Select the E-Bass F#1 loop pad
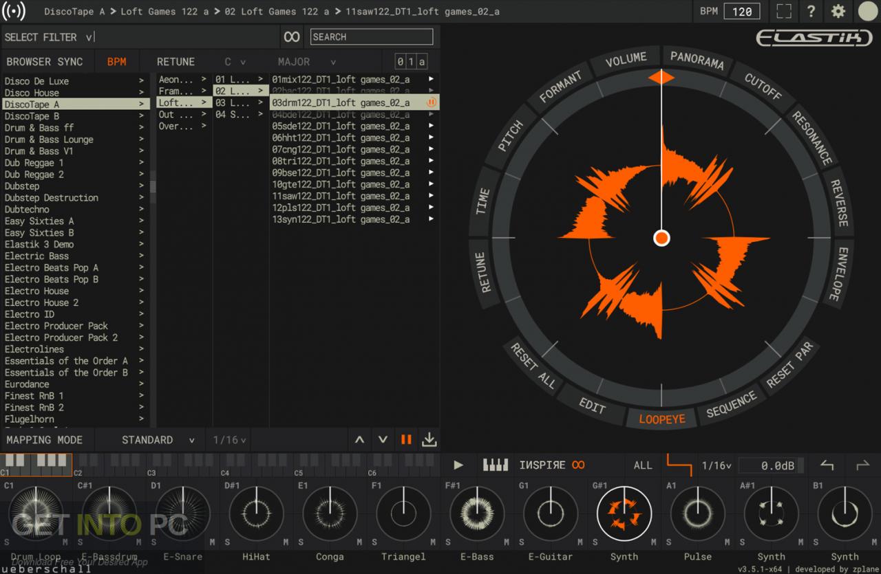The width and height of the screenshot is (881, 574). 477,513
